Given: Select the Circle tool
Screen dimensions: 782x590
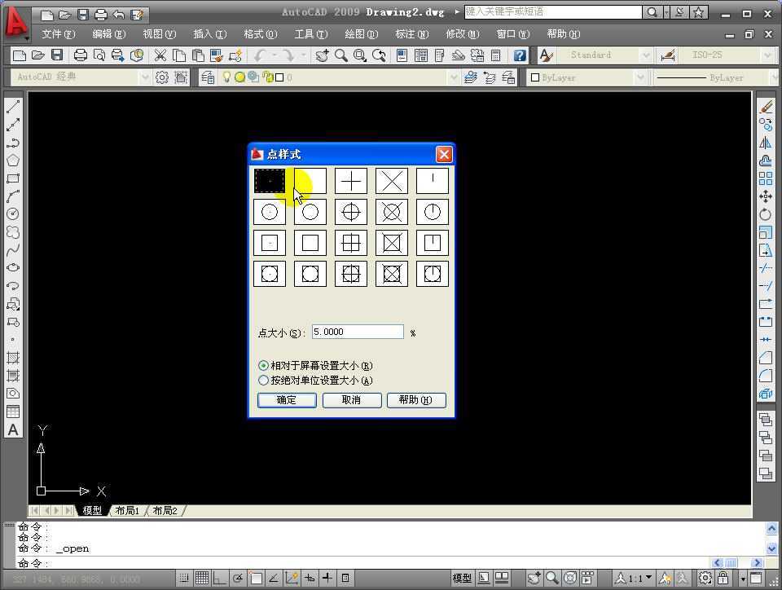Looking at the screenshot, I should pos(13,214).
